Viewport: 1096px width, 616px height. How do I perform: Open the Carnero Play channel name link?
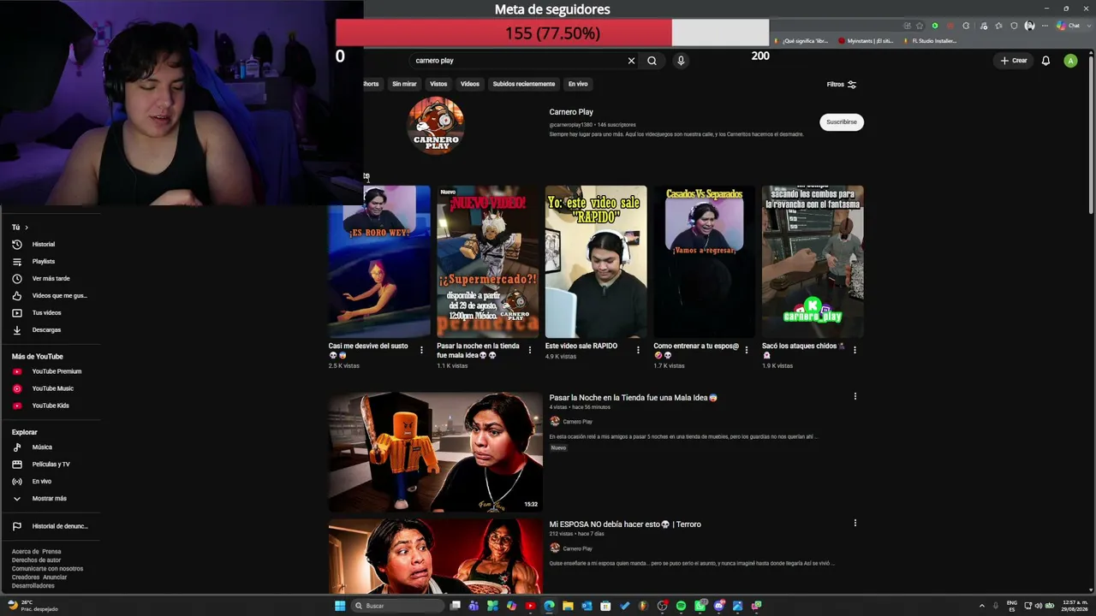coord(571,112)
